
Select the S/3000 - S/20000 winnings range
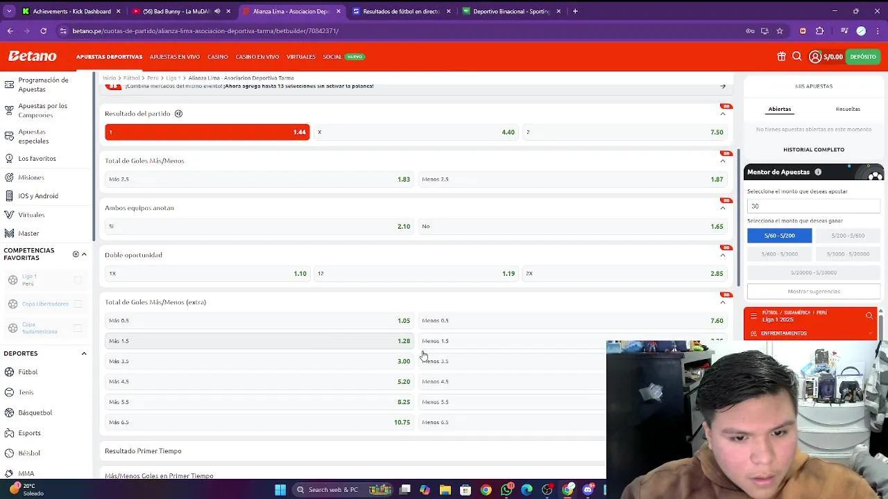(x=848, y=254)
